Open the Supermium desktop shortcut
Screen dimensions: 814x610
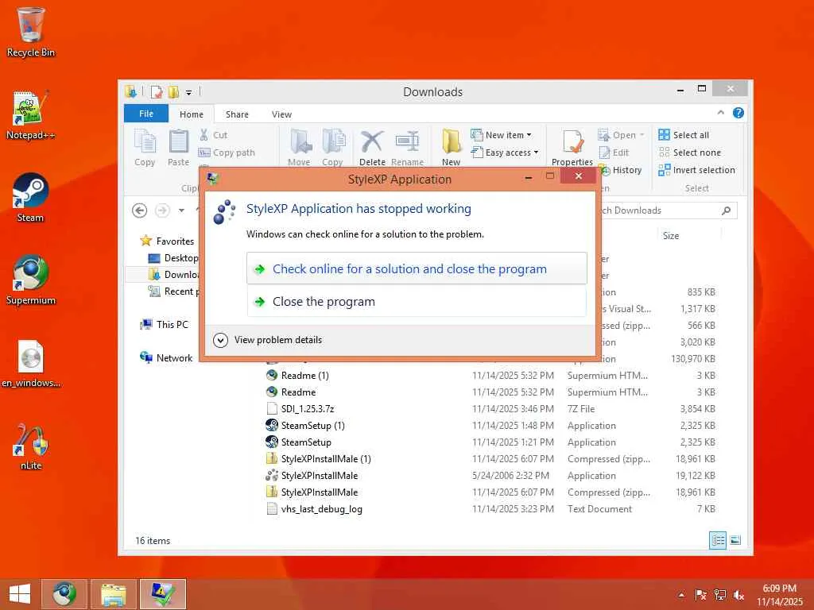click(30, 280)
